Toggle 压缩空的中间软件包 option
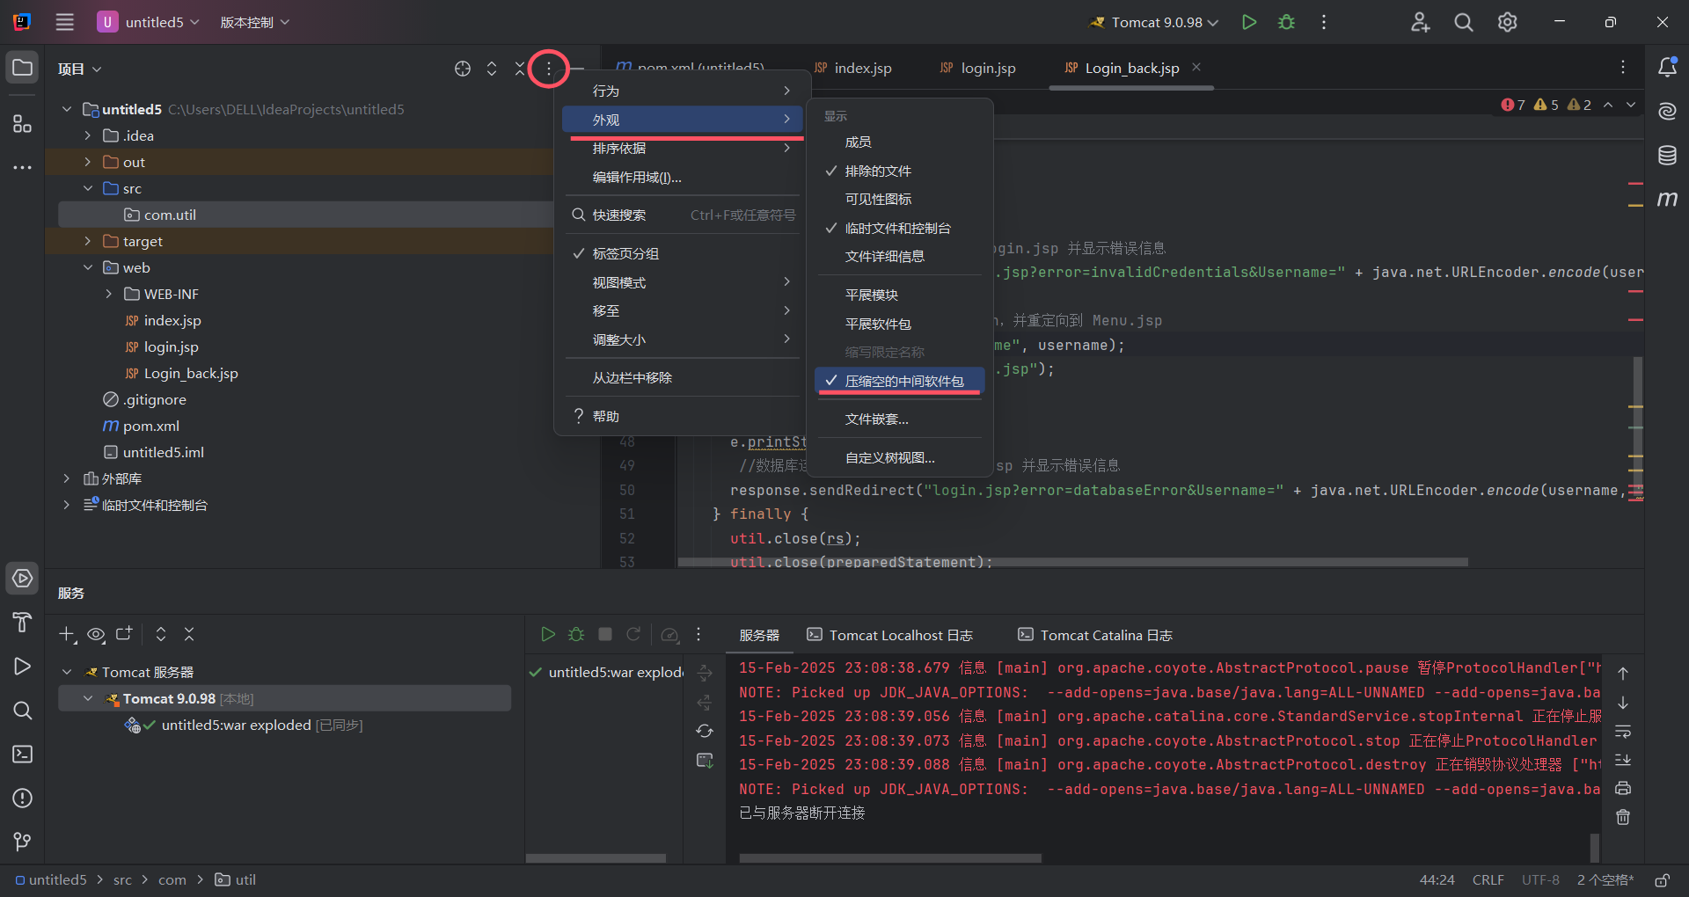The height and width of the screenshot is (897, 1689). tap(899, 381)
